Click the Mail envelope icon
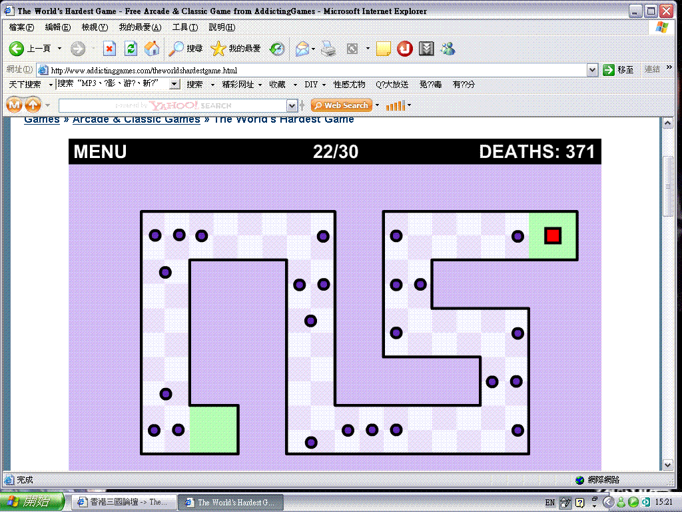 point(302,49)
